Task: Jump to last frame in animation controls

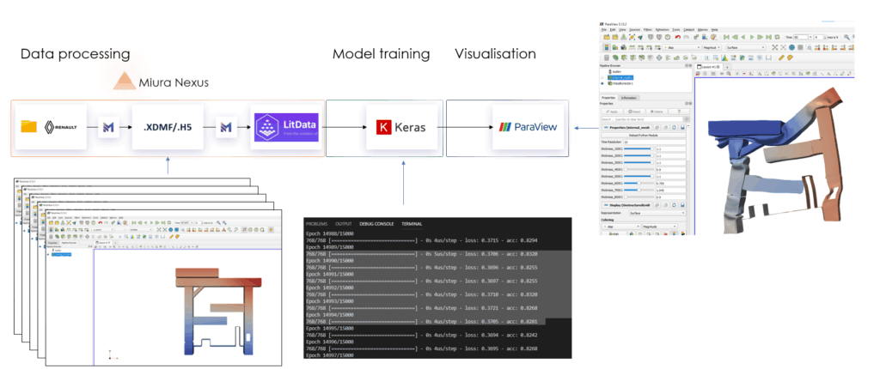Action: (769, 37)
